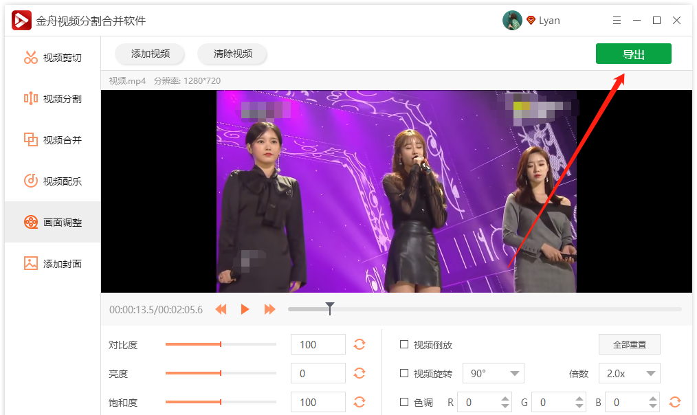Enable the 视频倒放 checkbox
Screen dimensions: 697x415
click(x=404, y=344)
